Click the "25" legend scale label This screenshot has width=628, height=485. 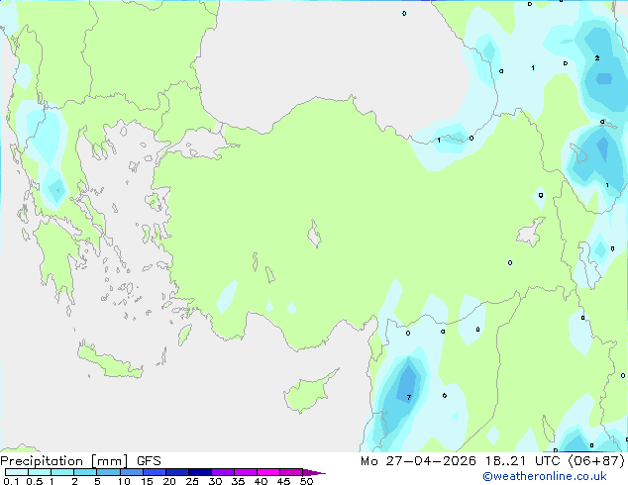192,481
